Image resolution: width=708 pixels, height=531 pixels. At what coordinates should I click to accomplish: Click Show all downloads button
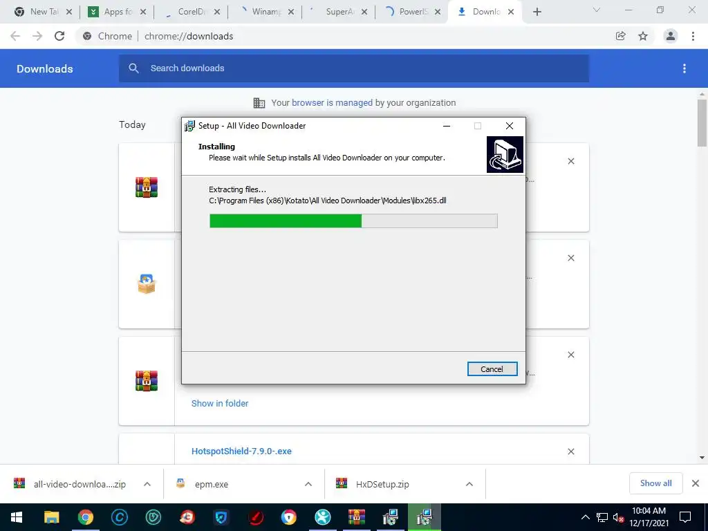point(655,483)
